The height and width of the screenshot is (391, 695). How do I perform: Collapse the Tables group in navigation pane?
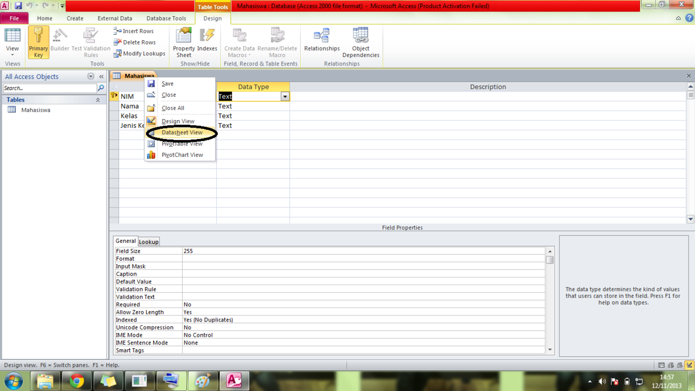pyautogui.click(x=98, y=100)
